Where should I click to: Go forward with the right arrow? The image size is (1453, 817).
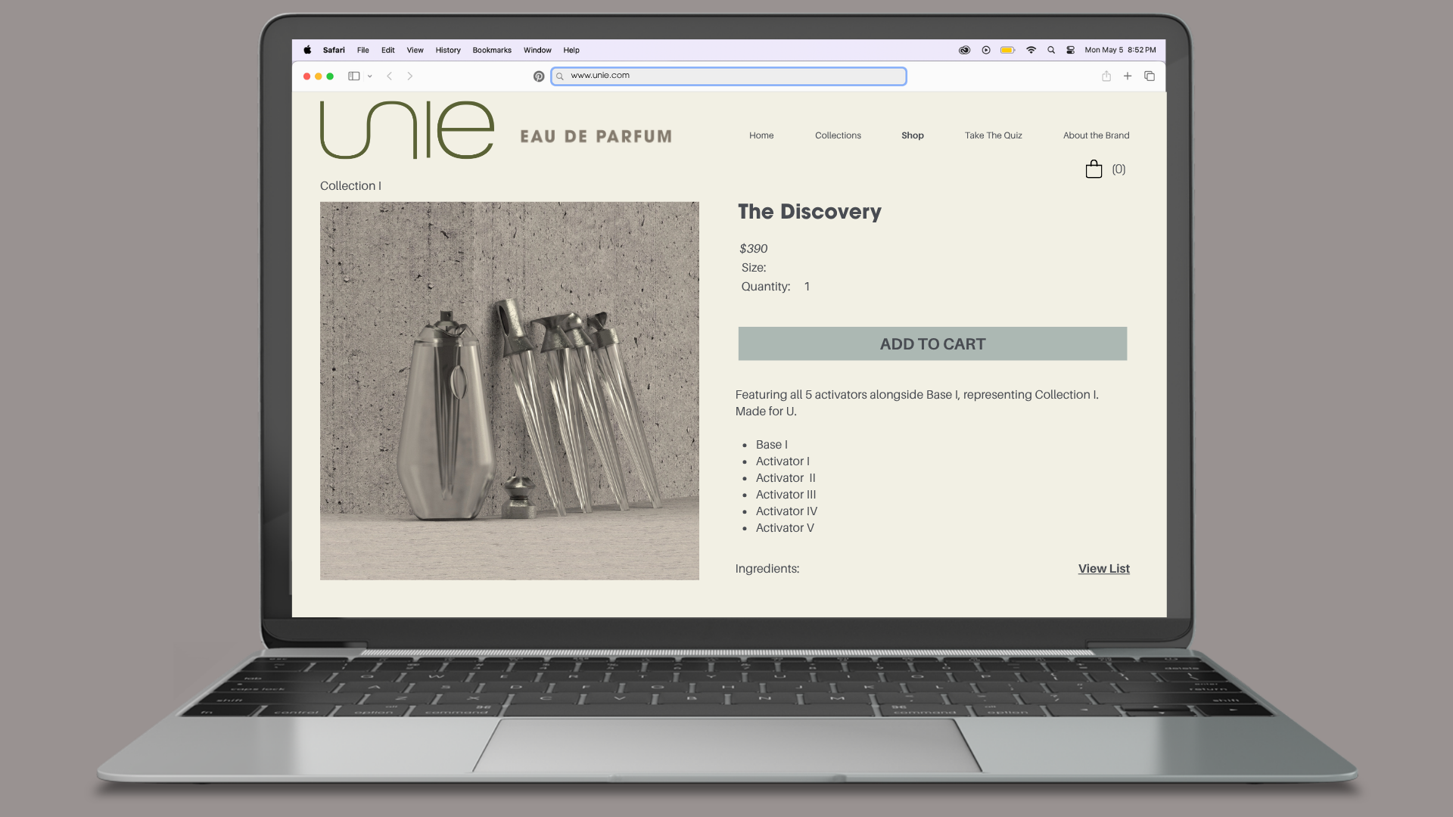[410, 76]
